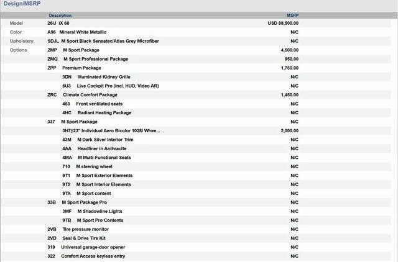Click the MSRP column header

coord(292,15)
